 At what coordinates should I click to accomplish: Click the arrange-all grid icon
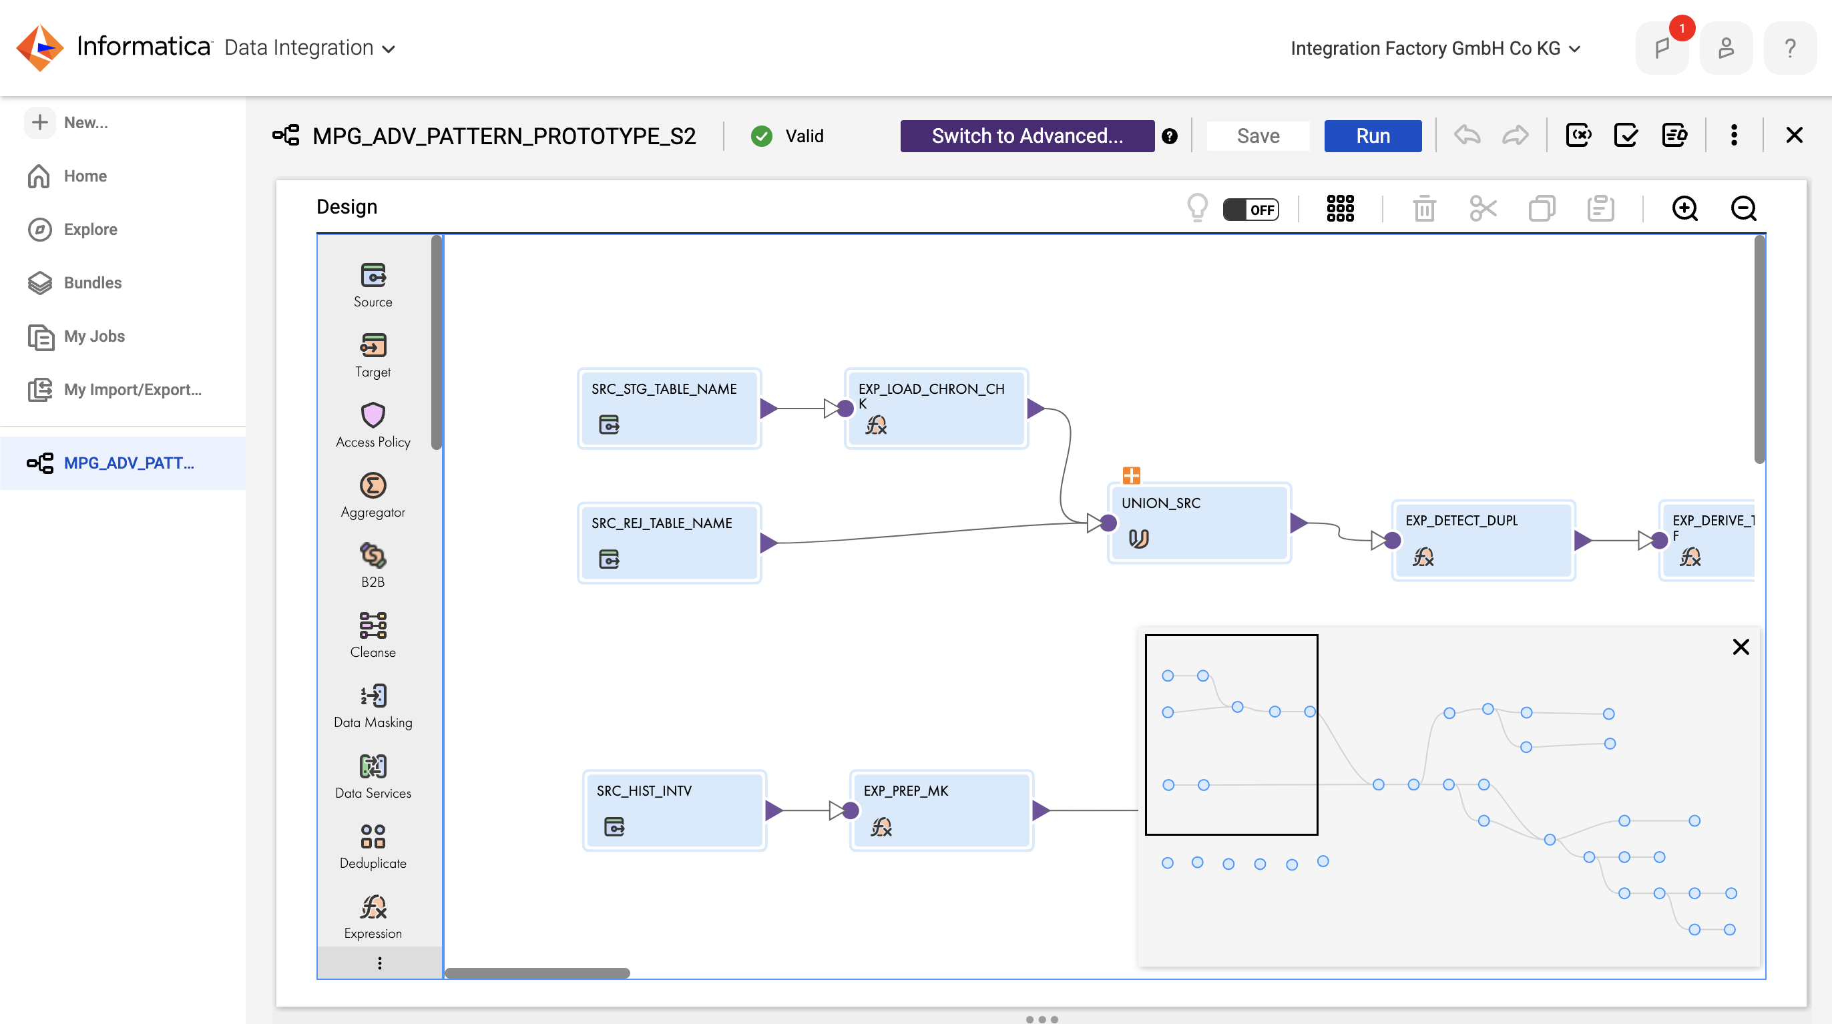[1340, 209]
